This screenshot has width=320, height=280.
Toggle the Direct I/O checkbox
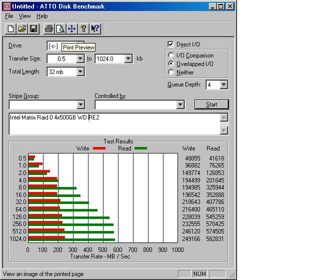click(x=170, y=44)
